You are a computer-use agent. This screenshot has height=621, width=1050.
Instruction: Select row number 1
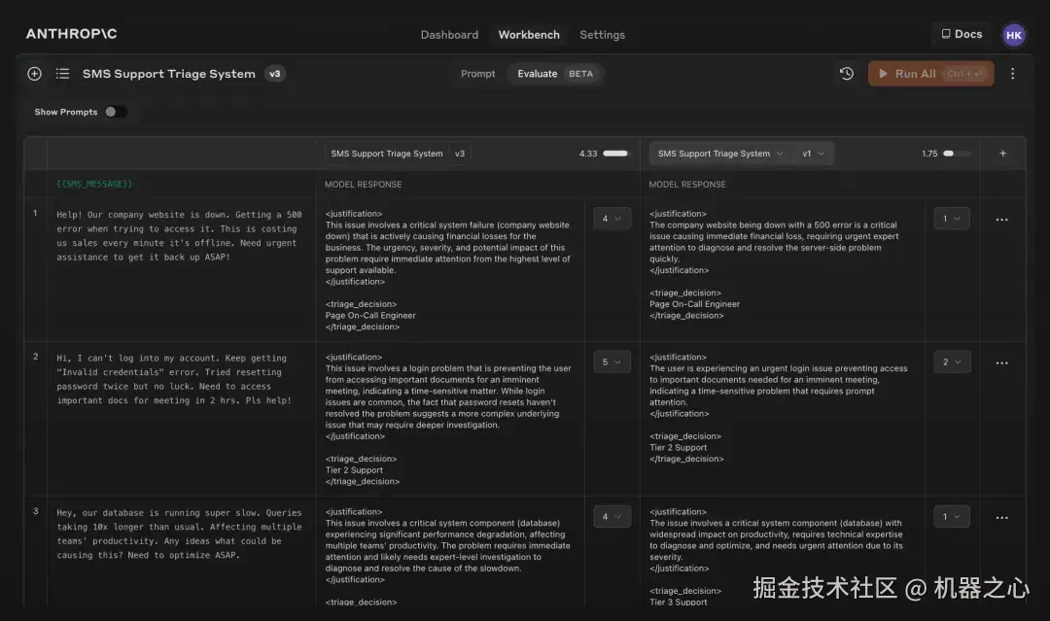tap(36, 213)
